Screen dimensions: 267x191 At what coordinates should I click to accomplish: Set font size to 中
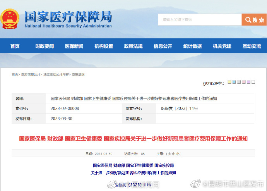174,154
